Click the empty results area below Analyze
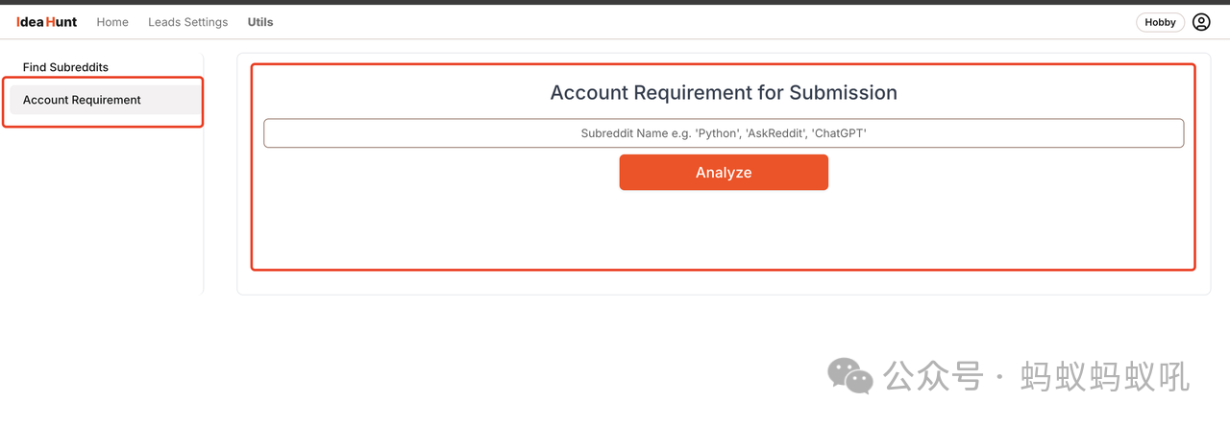This screenshot has height=426, width=1230. [723, 230]
